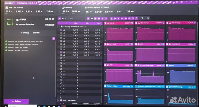This screenshot has height=107, width=199.
Task: Click the 'No errors detected' status text
Action: pyautogui.click(x=25, y=24)
